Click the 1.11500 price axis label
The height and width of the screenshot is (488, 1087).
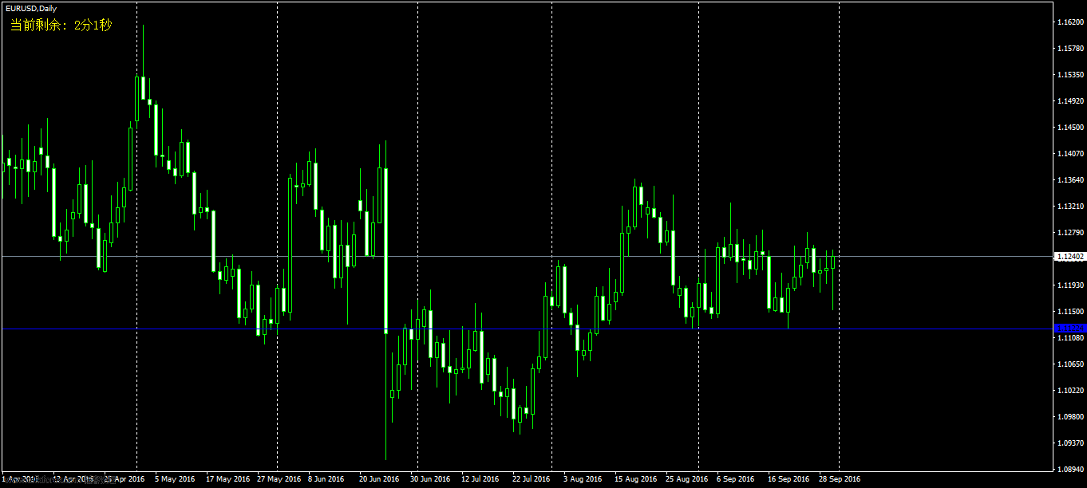1070,312
